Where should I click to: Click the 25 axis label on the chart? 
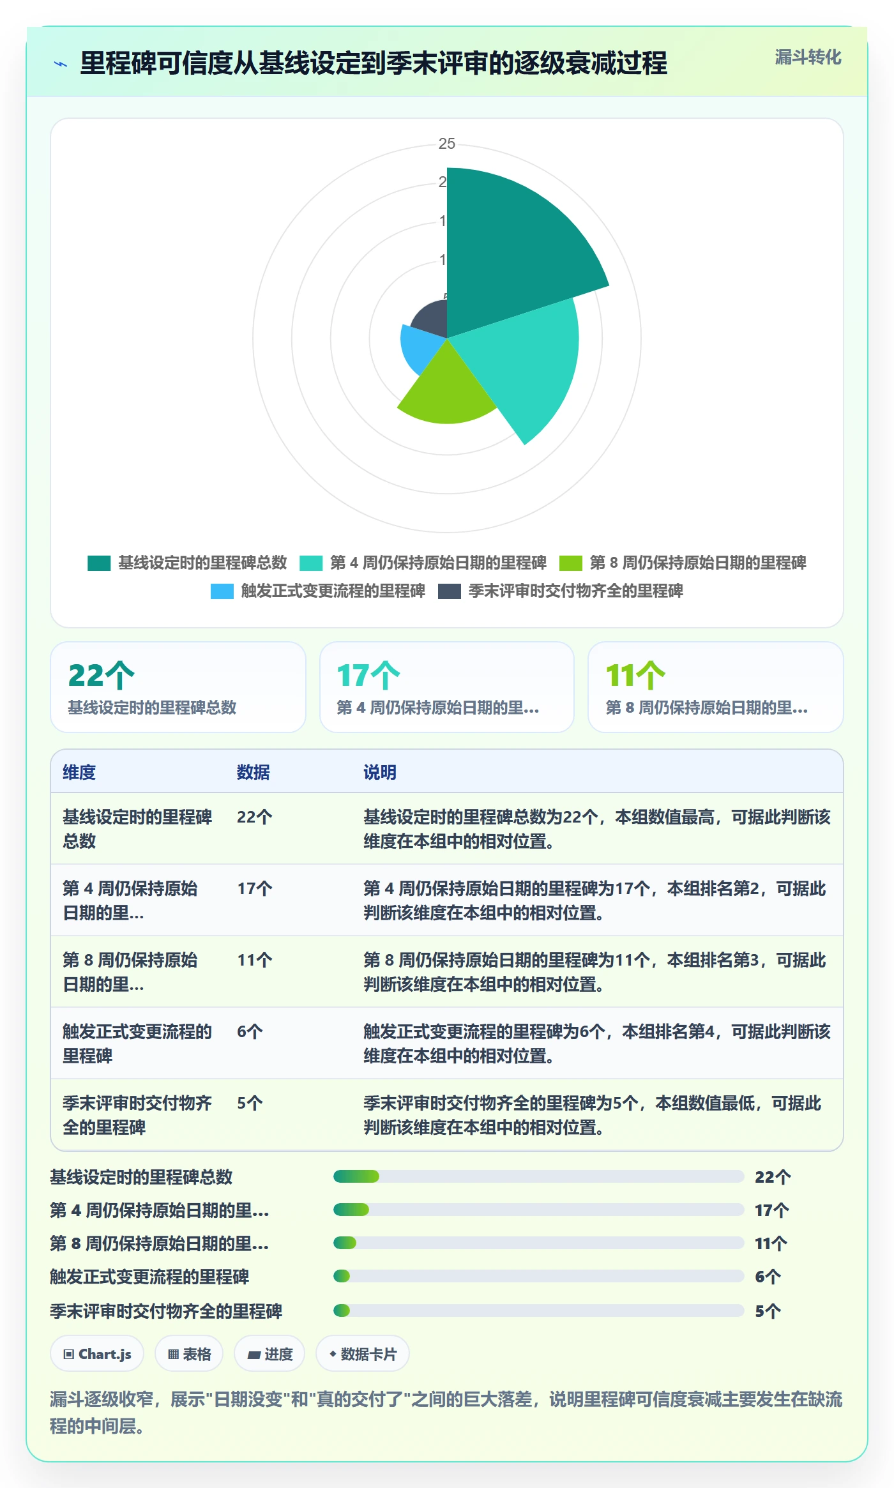pos(447,144)
